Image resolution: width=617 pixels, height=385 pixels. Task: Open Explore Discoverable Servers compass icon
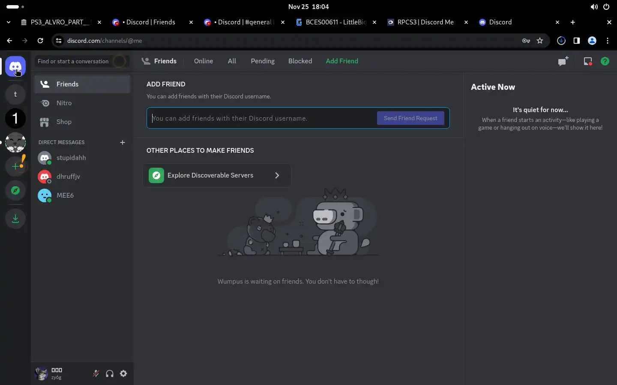[x=15, y=190]
